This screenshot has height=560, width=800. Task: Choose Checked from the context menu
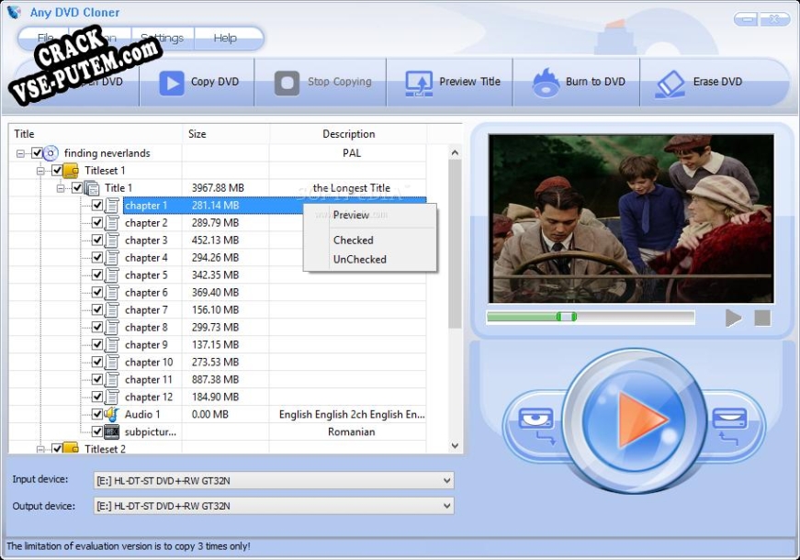tap(370, 241)
